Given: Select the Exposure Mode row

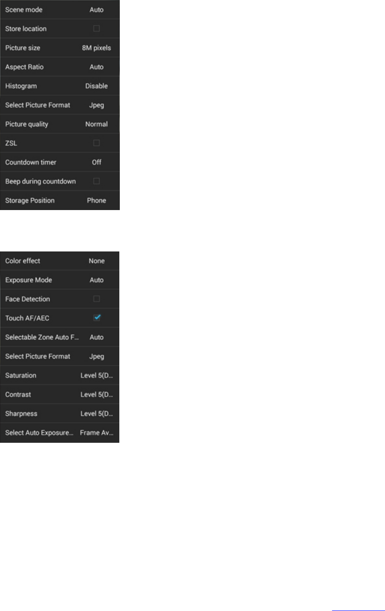Looking at the screenshot, I should pyautogui.click(x=60, y=280).
